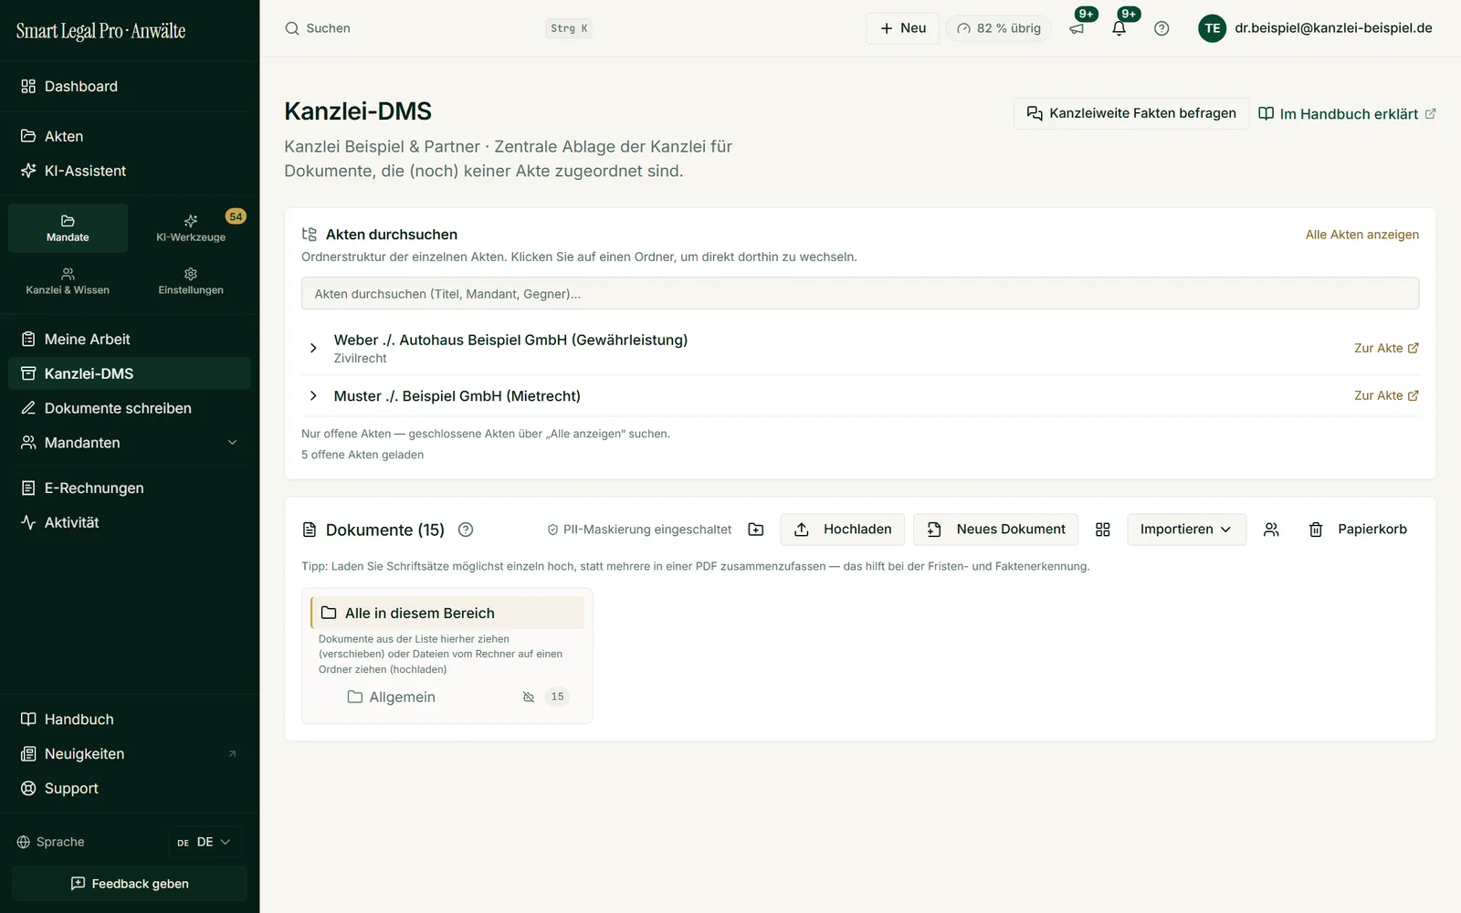Click the 82 % übrig usage indicator

point(999,28)
